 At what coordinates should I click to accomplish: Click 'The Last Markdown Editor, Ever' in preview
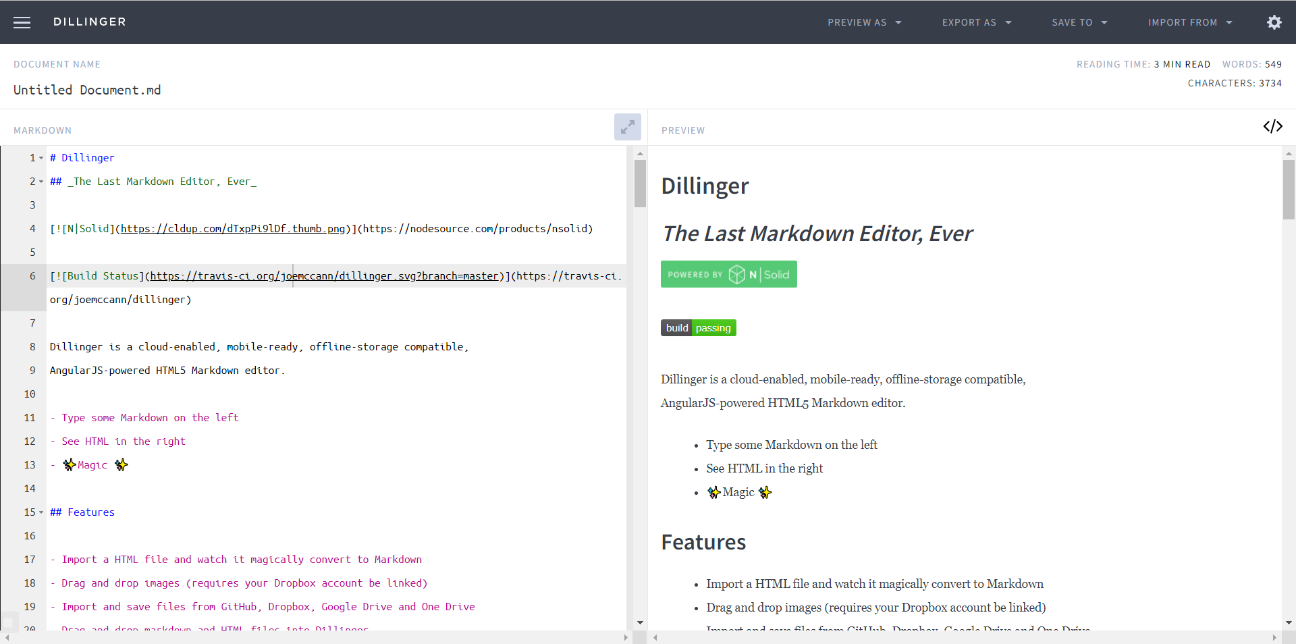pyautogui.click(x=817, y=234)
